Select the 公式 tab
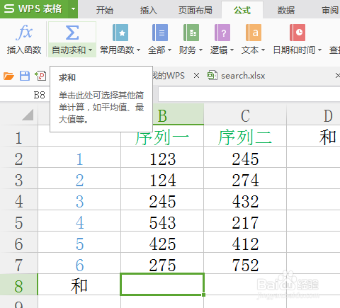This screenshot has height=308, width=340. pos(242,10)
